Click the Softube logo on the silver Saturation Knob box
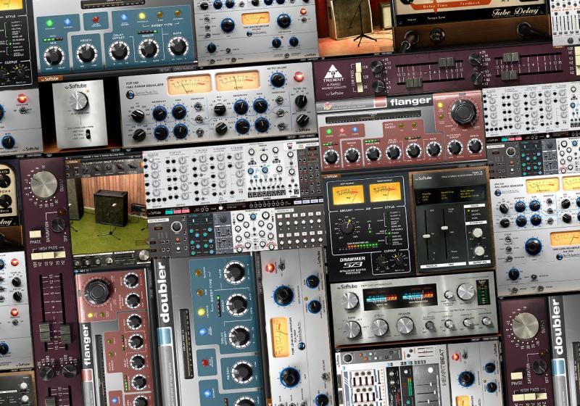The width and height of the screenshot is (580, 406). tap(75, 86)
